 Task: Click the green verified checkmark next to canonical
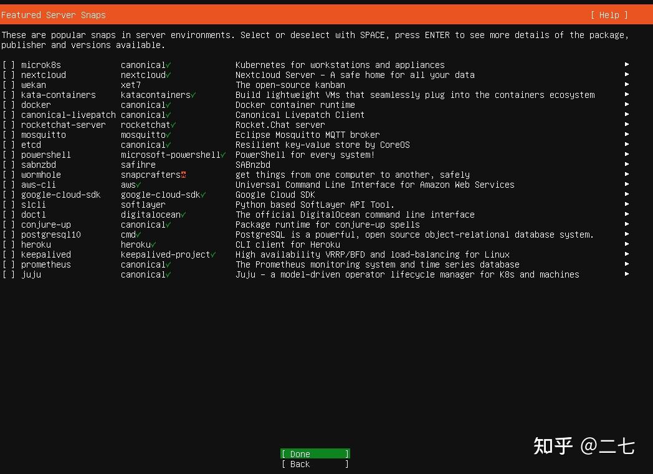168,64
